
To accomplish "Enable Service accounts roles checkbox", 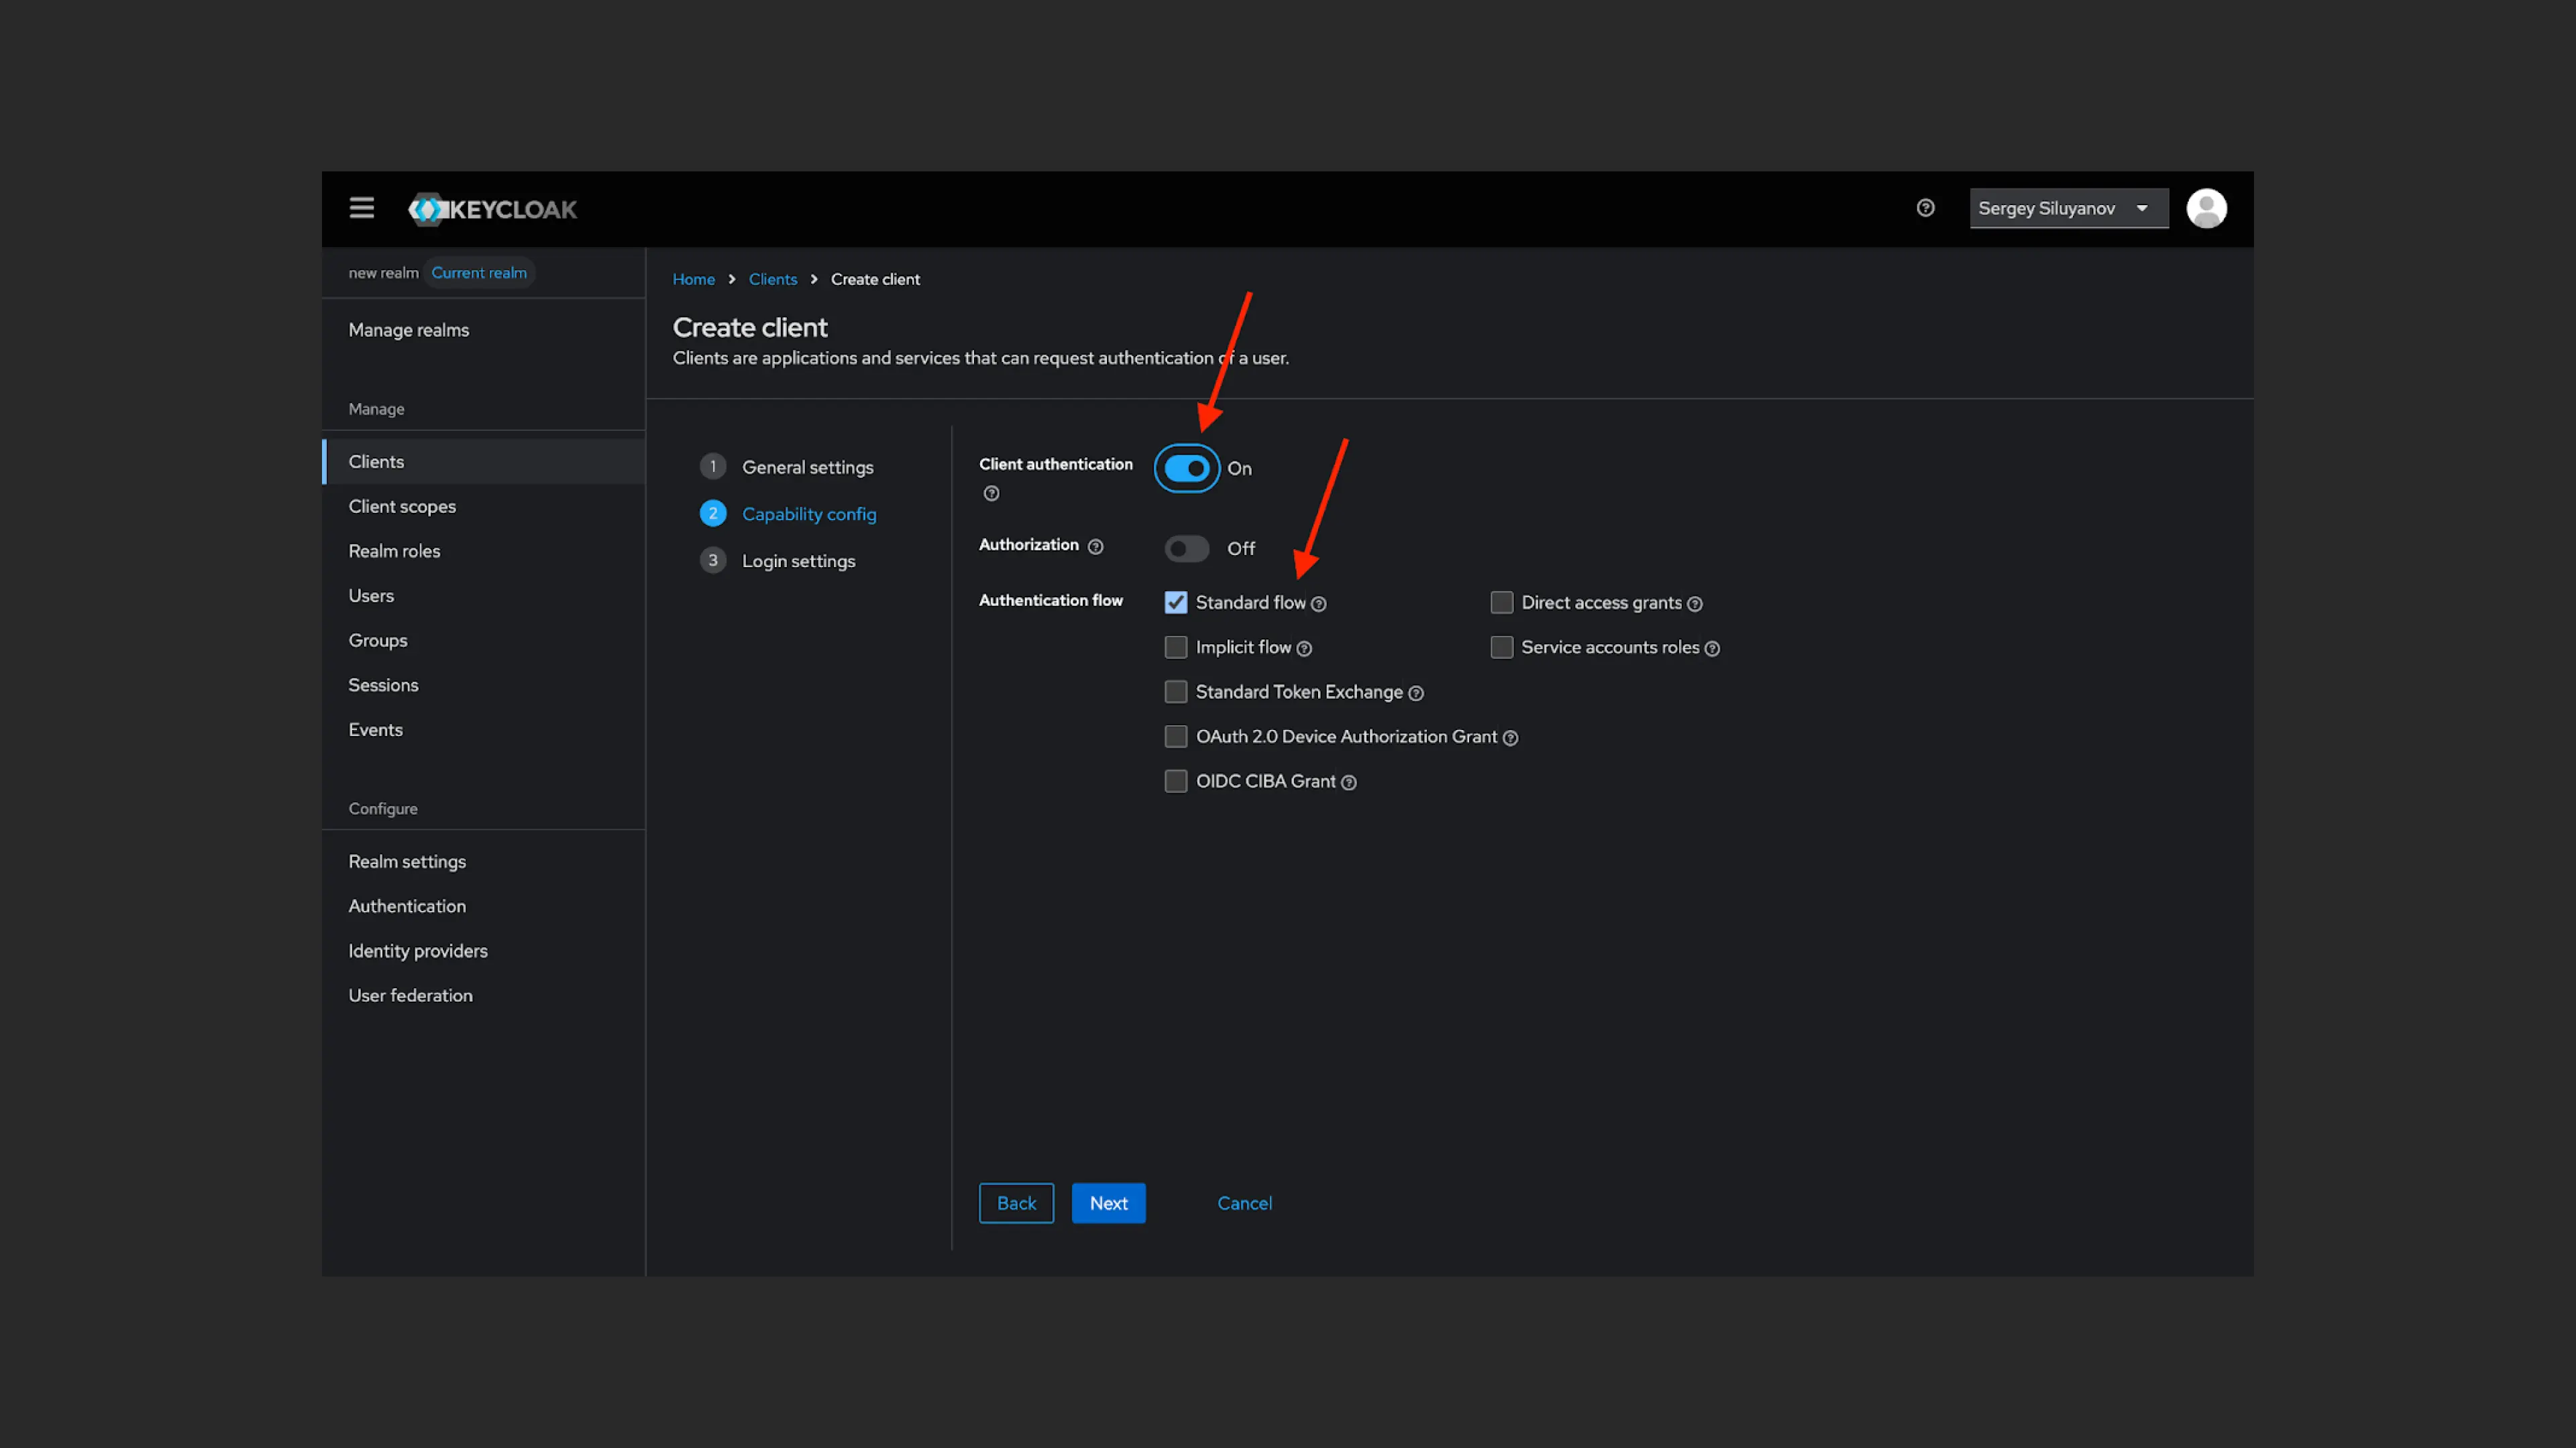I will pyautogui.click(x=1501, y=648).
